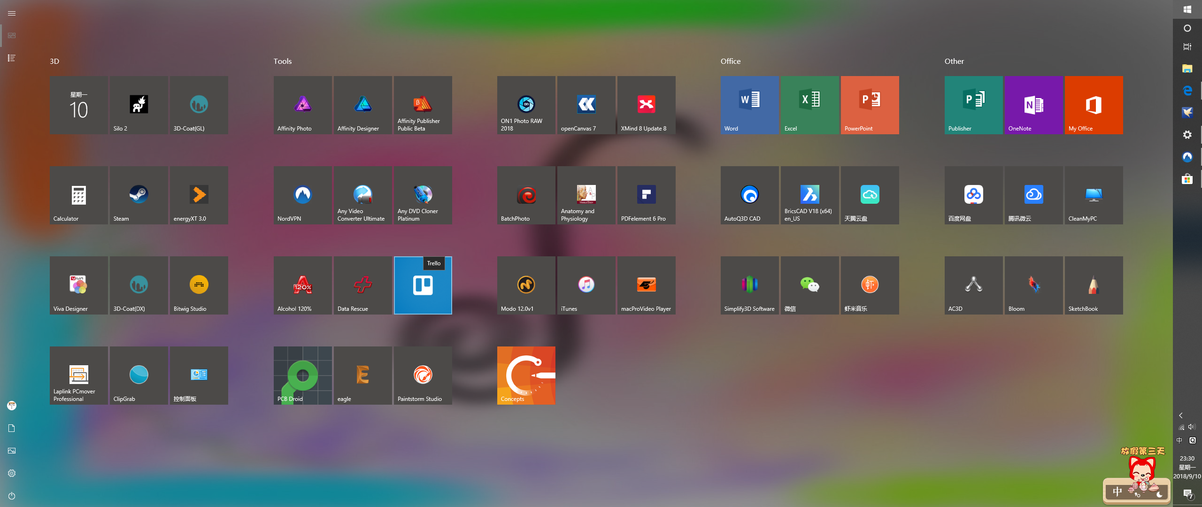The height and width of the screenshot is (507, 1202).
Task: Launch PCB Droid tile
Action: click(302, 376)
